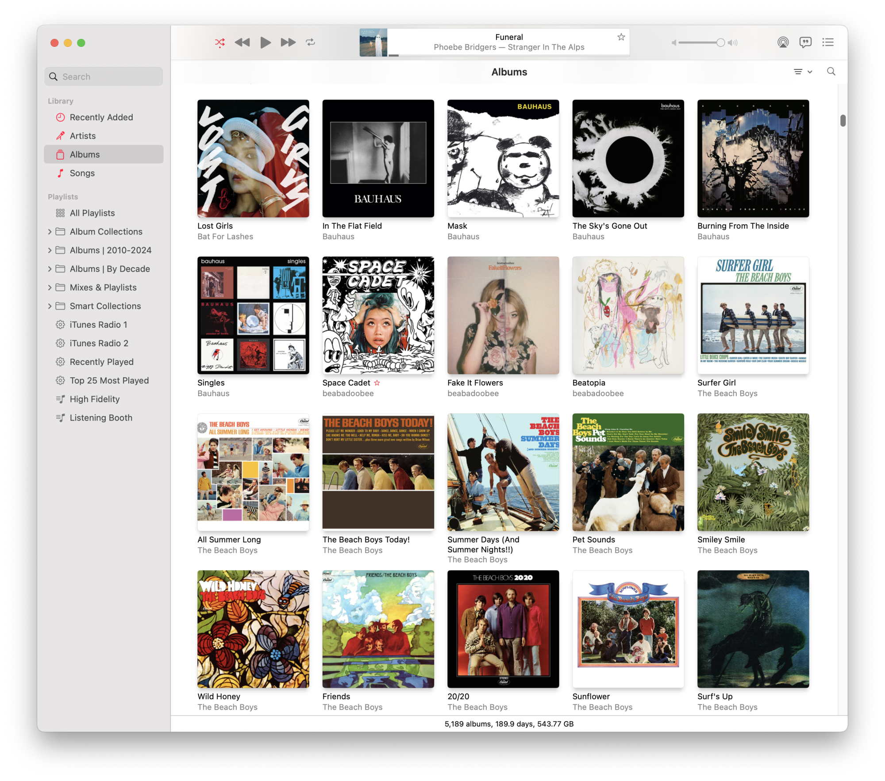Expand the Album Collections folder
The width and height of the screenshot is (885, 781).
pyautogui.click(x=50, y=232)
